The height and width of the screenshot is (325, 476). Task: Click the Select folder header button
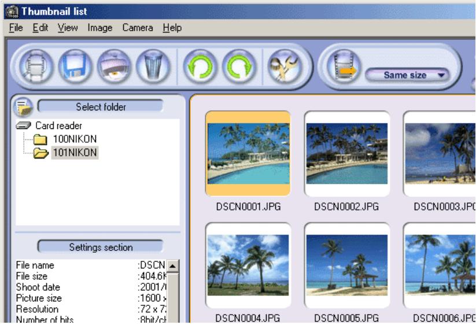coord(101,106)
